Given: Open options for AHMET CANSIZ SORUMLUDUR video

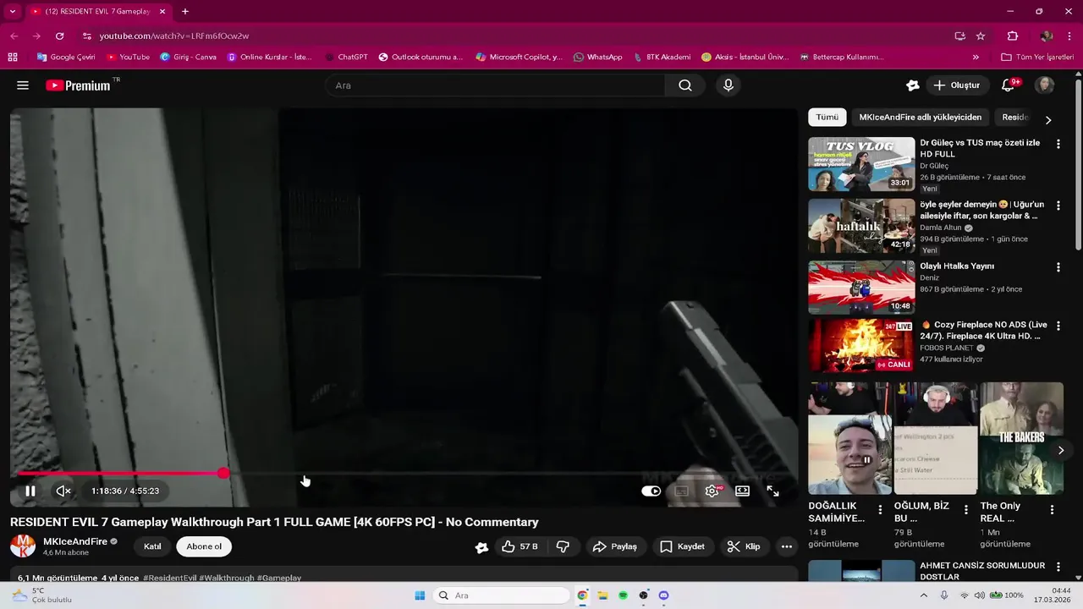Looking at the screenshot, I should coord(1058,567).
